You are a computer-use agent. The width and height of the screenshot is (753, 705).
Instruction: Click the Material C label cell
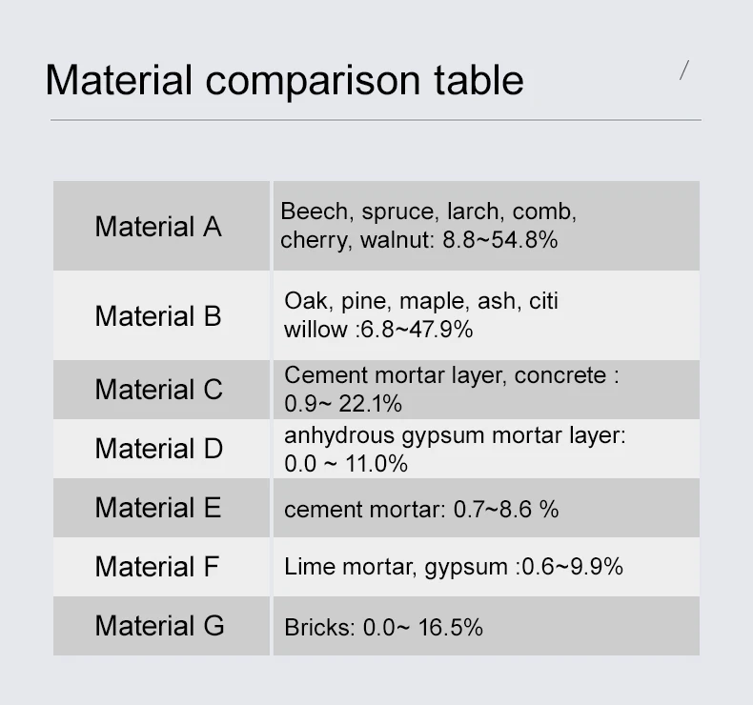158,390
